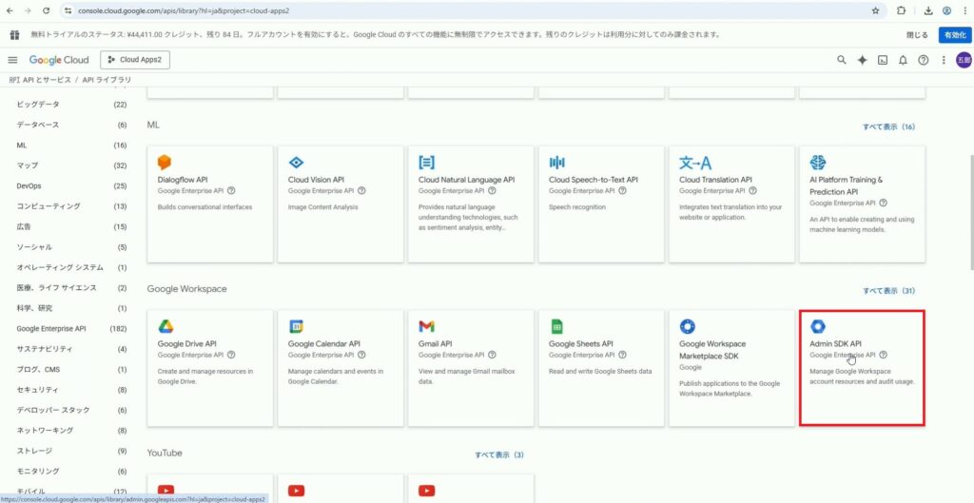Open the account avatar in the header
Image resolution: width=974 pixels, height=503 pixels.
tap(963, 60)
